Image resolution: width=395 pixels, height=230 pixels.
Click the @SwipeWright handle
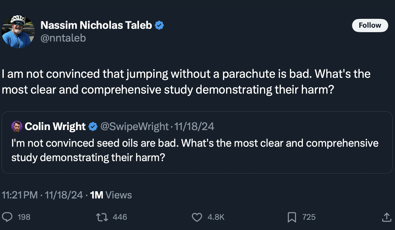click(x=134, y=126)
